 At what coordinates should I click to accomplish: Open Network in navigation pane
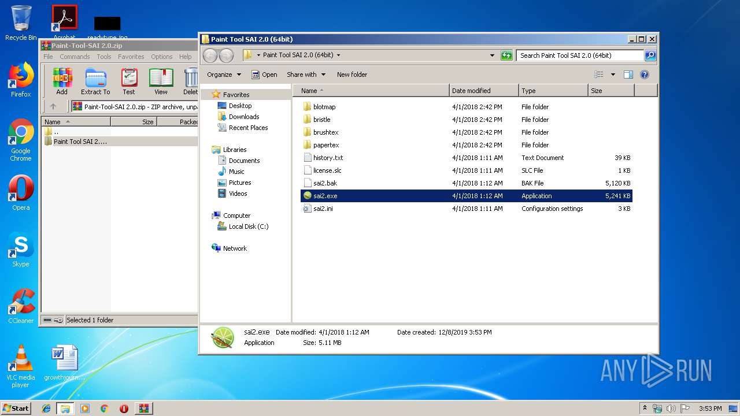point(235,248)
